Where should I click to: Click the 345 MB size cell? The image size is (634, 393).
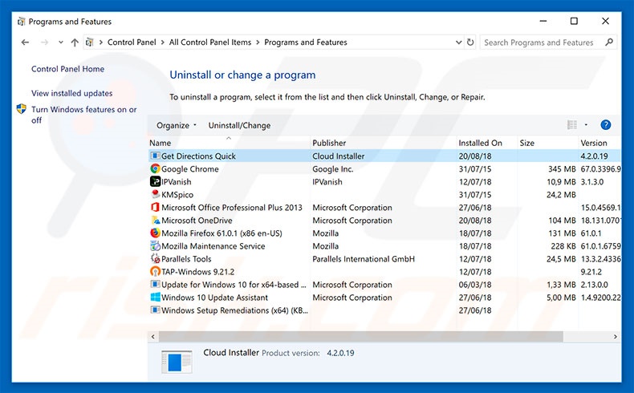pos(562,169)
